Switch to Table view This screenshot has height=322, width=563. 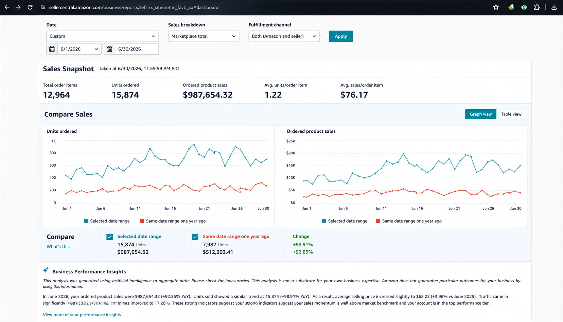(511, 114)
